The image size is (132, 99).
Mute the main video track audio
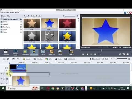7,71
